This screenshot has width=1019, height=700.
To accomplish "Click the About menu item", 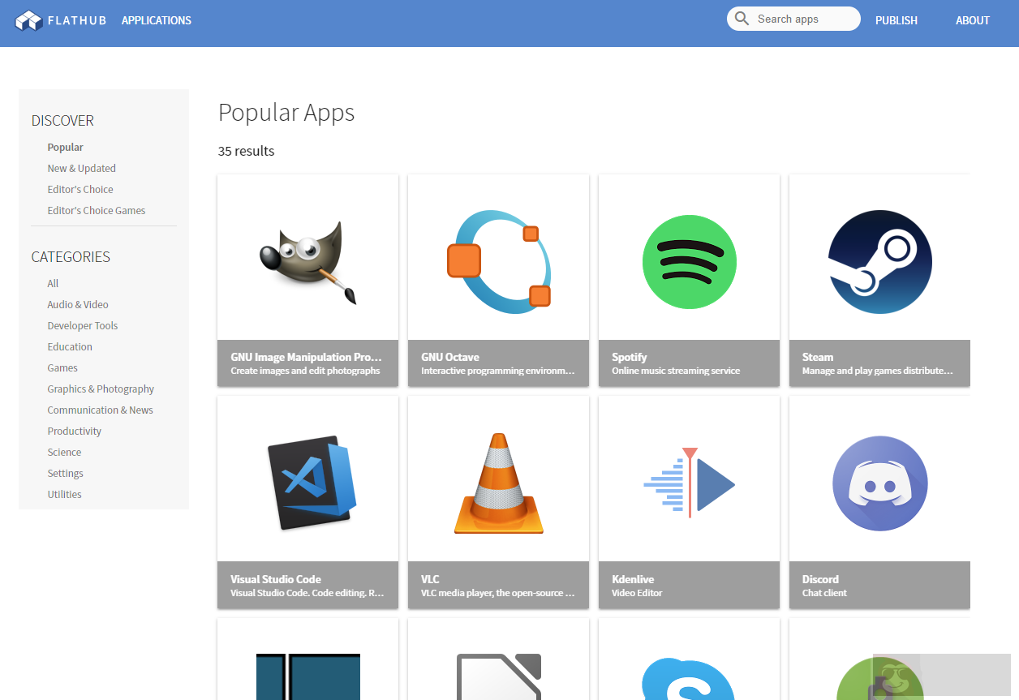I will (x=972, y=19).
